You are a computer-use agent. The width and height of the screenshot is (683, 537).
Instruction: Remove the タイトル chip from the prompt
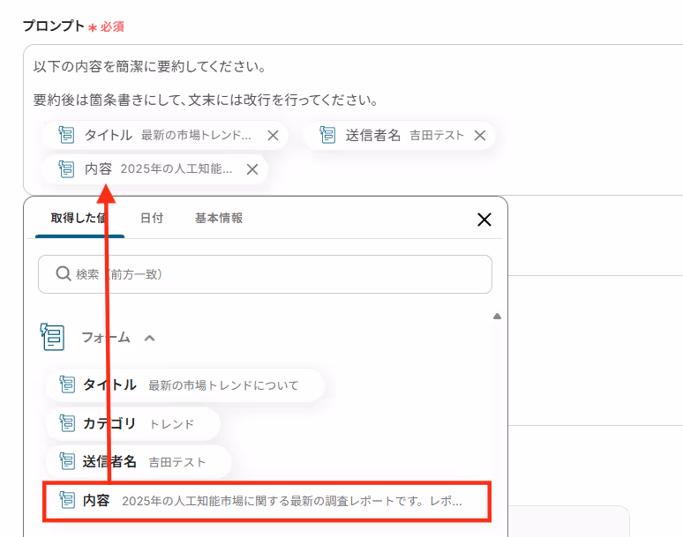tap(274, 135)
